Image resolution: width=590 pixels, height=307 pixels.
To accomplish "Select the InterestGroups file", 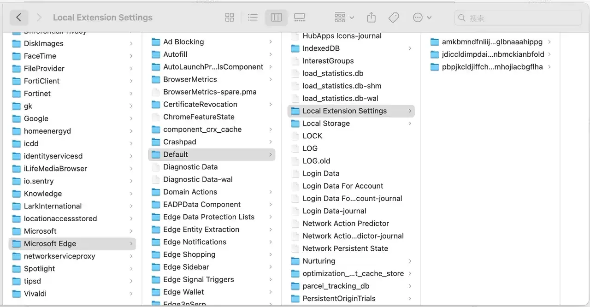I will [x=351, y=61].
